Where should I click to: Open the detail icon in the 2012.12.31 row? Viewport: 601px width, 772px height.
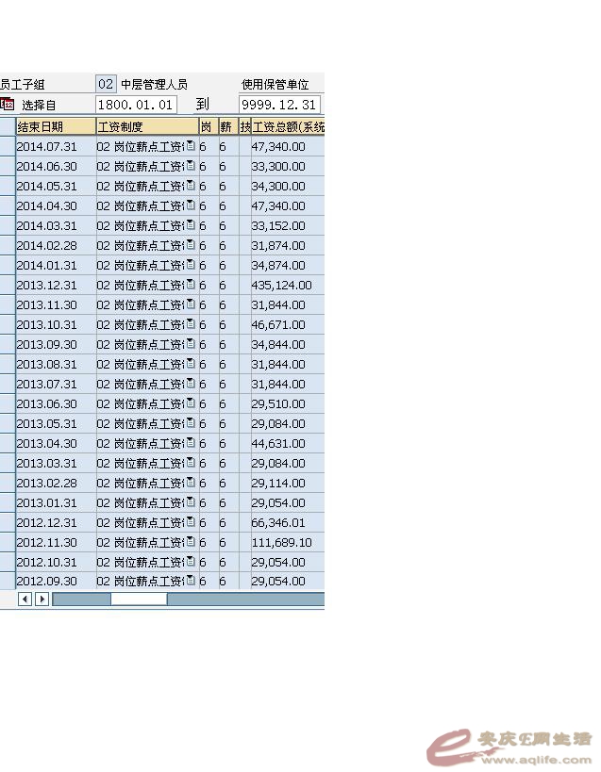pos(191,522)
